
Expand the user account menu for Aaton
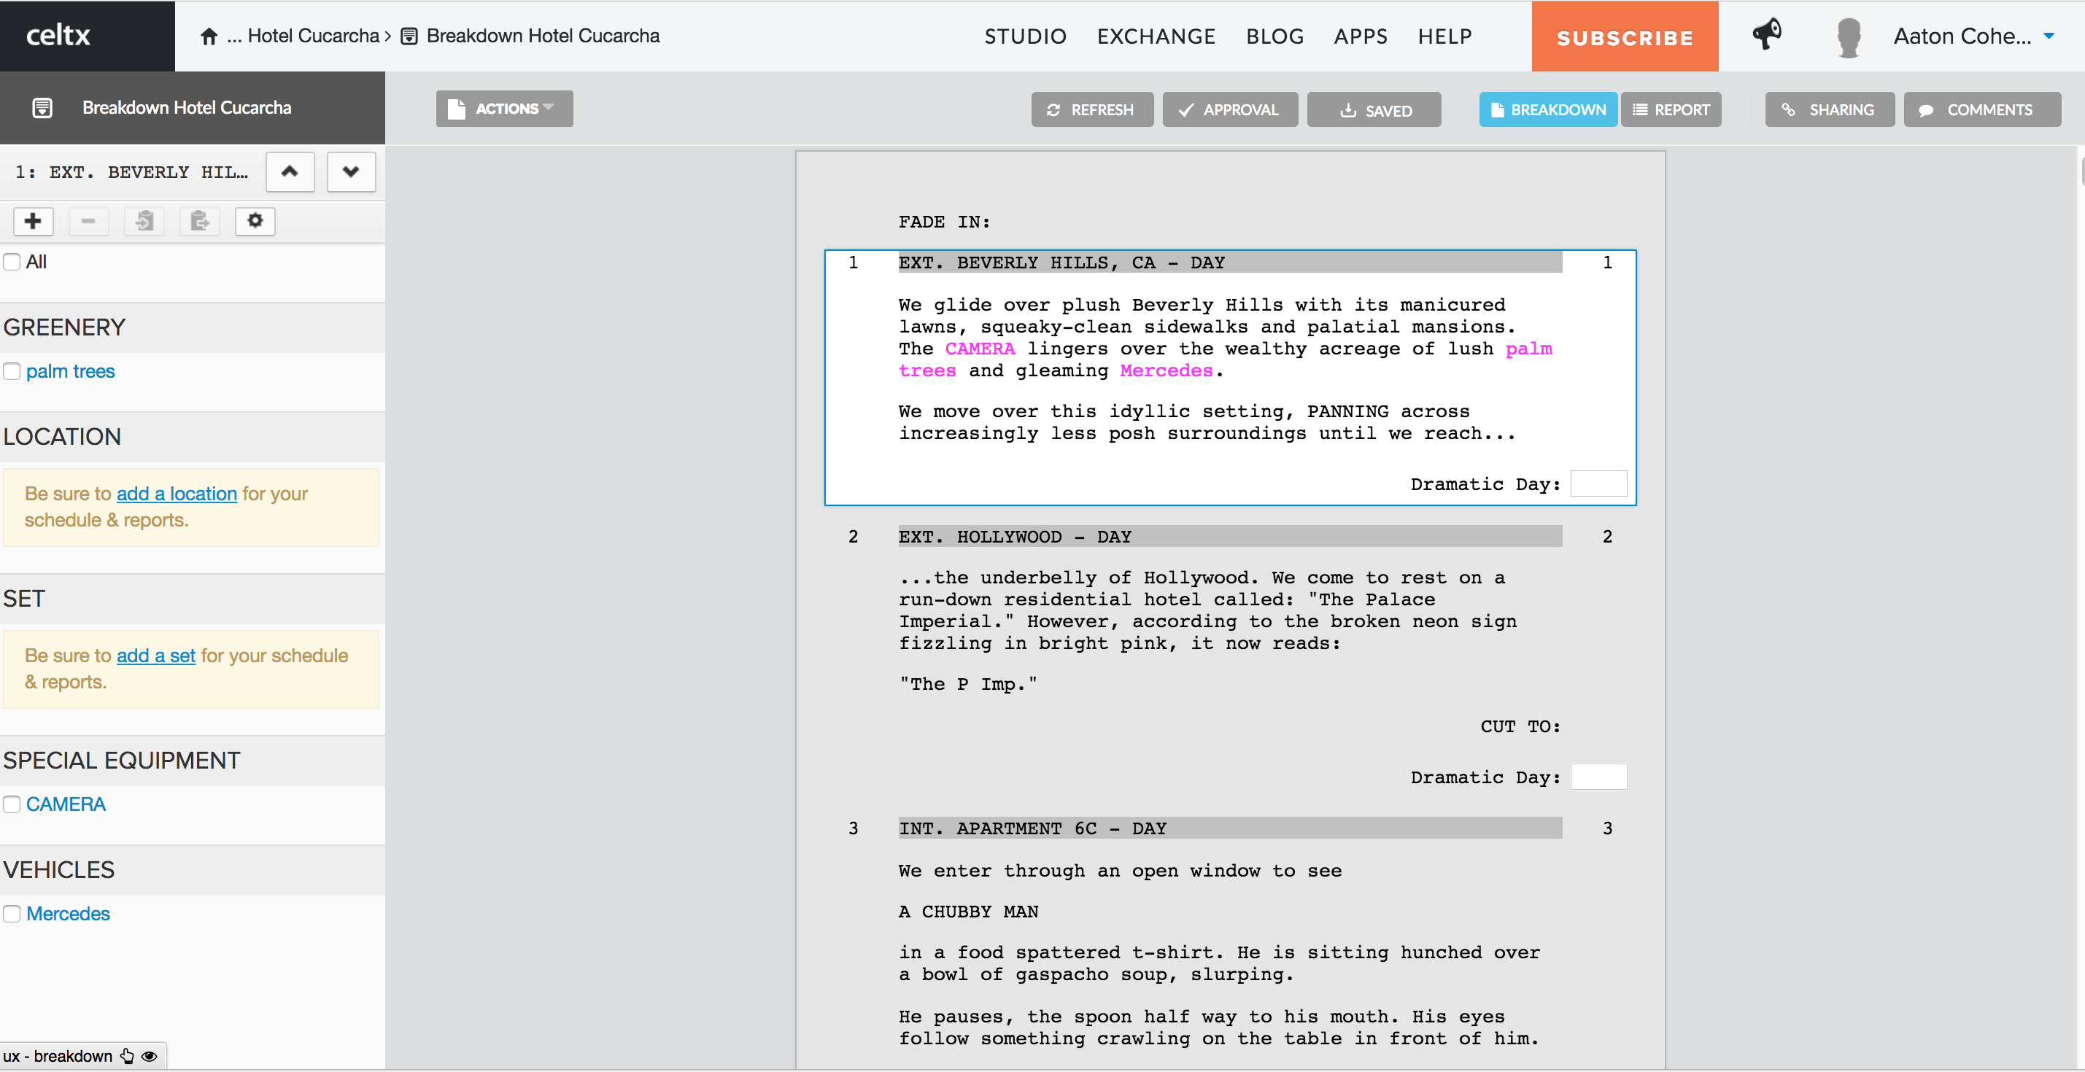point(2049,36)
